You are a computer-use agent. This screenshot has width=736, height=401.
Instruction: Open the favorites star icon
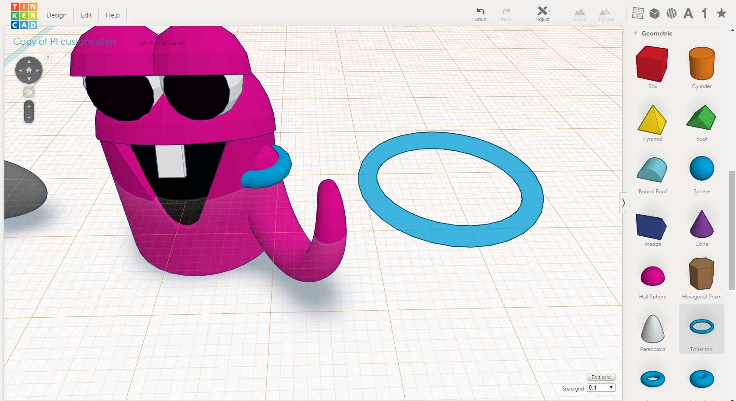[x=722, y=14]
